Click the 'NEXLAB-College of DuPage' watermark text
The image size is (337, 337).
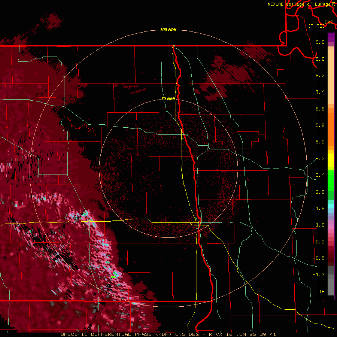(x=299, y=4)
